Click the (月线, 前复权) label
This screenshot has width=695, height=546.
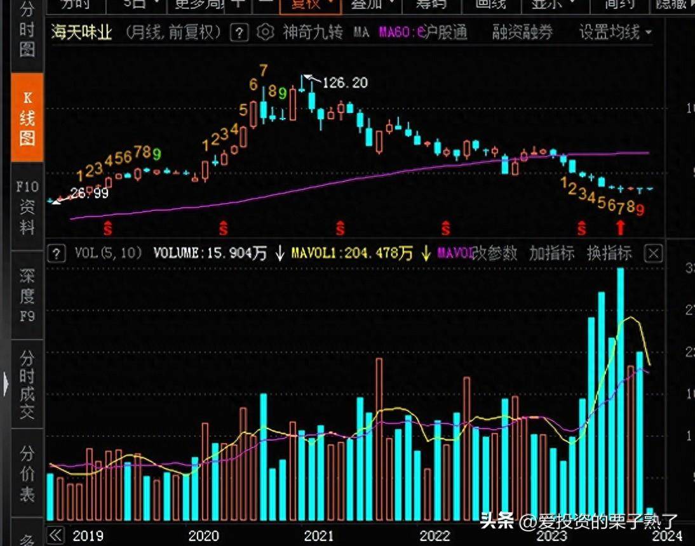click(x=173, y=32)
